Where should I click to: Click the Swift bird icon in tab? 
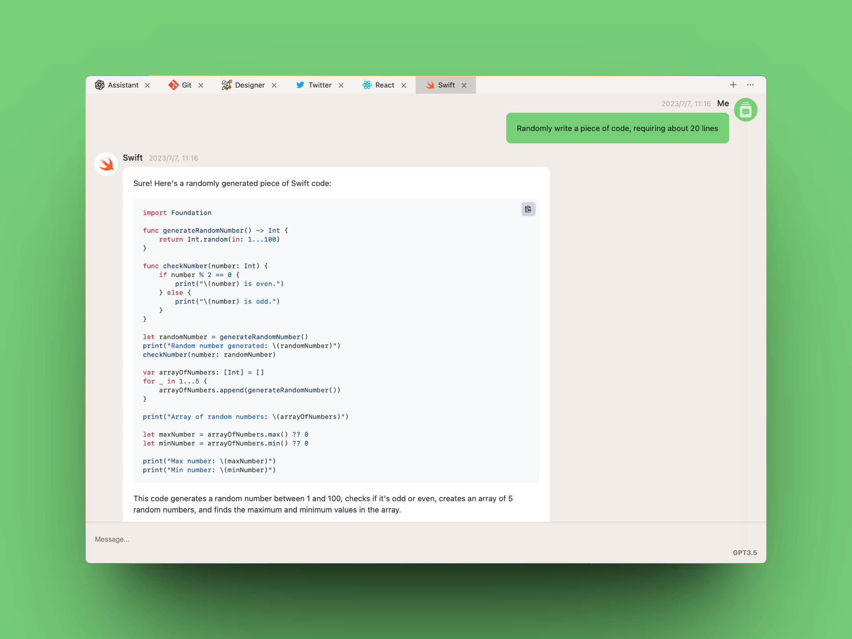tap(430, 85)
